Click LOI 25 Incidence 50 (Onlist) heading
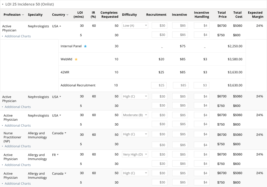 [30, 4]
